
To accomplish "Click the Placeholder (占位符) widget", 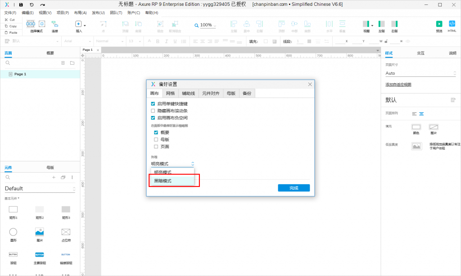I will pos(66,232).
